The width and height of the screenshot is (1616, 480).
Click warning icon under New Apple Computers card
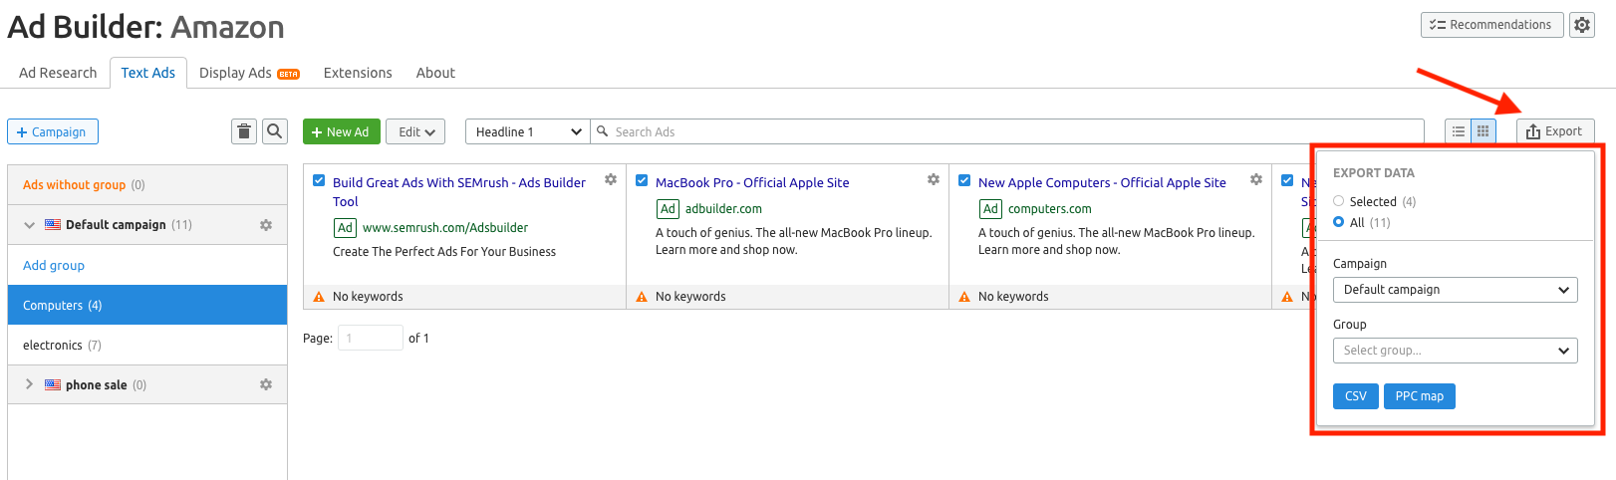click(x=964, y=297)
